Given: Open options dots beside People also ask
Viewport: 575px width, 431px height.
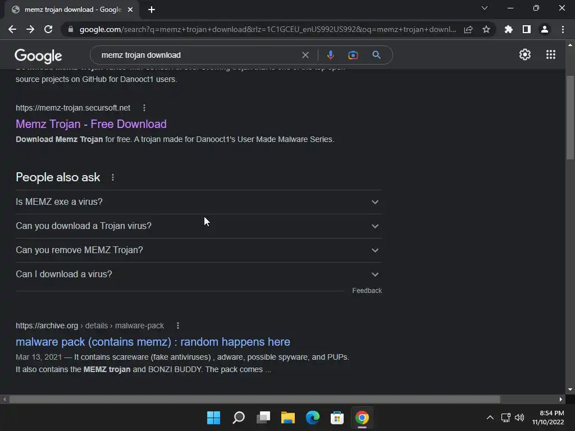Looking at the screenshot, I should pyautogui.click(x=112, y=177).
